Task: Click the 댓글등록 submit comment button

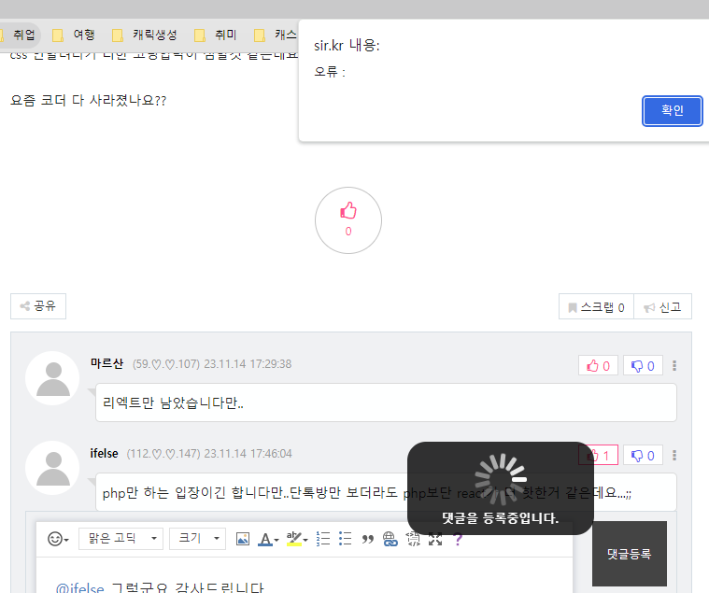Action: 629,554
